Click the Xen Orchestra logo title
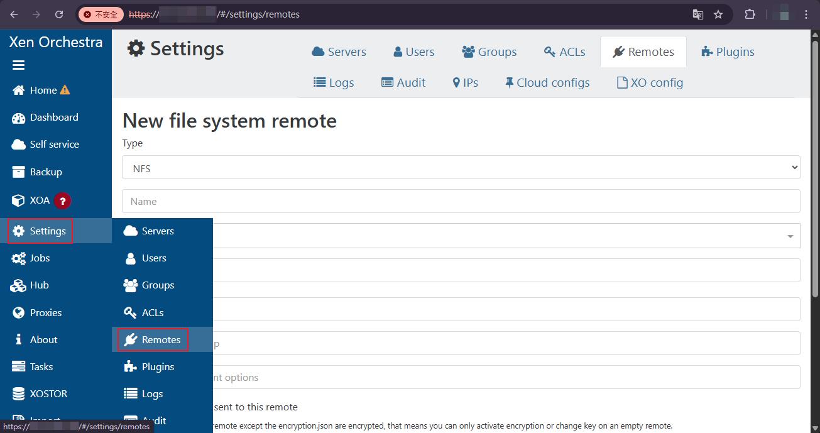Screen dimensions: 820x433 [x=56, y=42]
